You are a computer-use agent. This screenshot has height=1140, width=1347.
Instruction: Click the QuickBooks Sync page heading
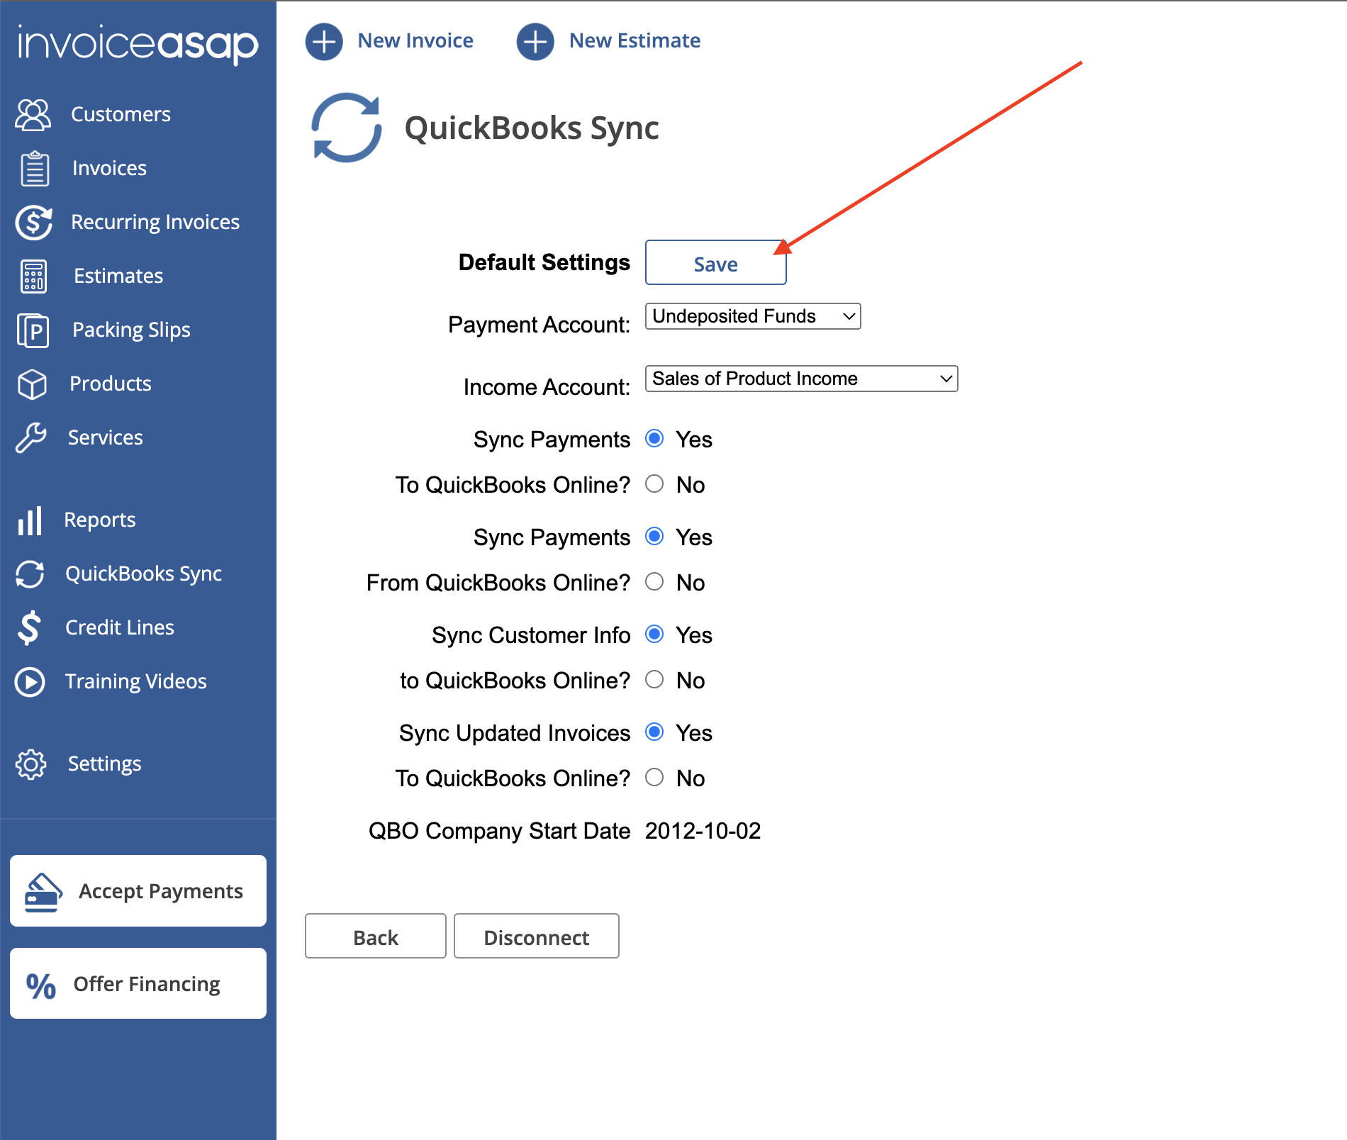click(x=532, y=128)
